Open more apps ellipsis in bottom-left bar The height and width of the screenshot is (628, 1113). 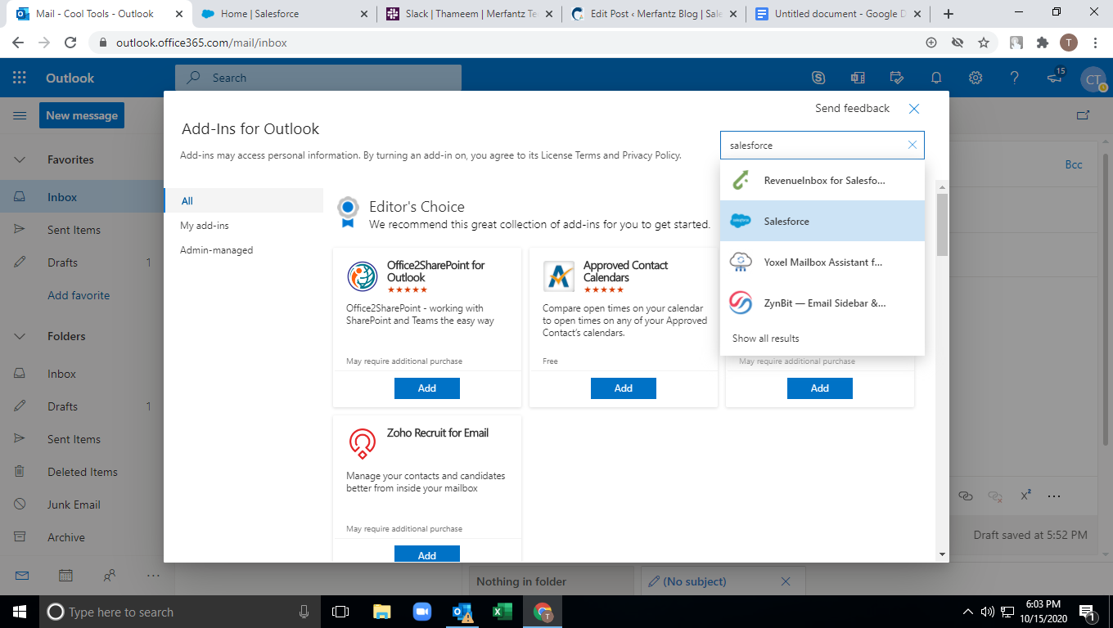coord(153,576)
